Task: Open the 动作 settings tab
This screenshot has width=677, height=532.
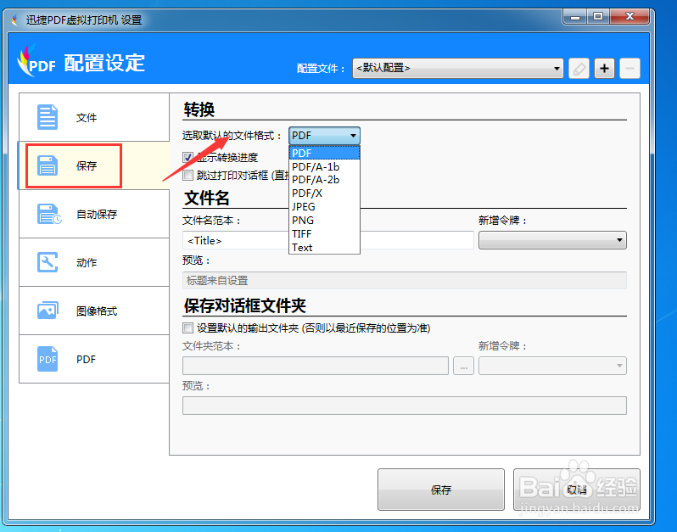Action: click(x=94, y=262)
